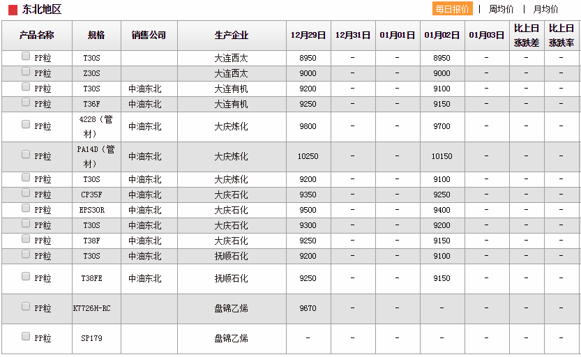The image size is (581, 357).
Task: Enable checkbox for CP35F 大庆石化 row
Action: coord(26,192)
